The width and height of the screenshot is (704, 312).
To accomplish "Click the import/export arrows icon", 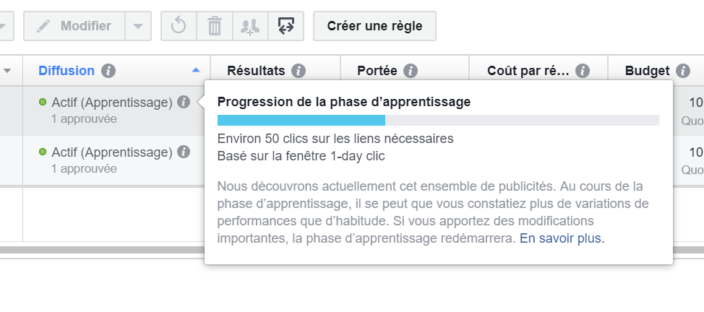I will pos(286,26).
